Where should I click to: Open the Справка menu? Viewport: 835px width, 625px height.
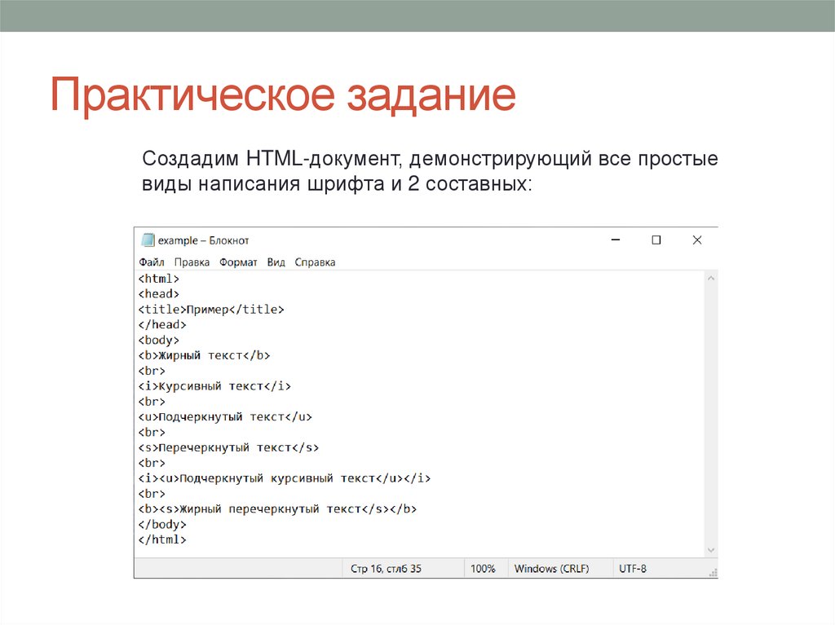(x=315, y=262)
